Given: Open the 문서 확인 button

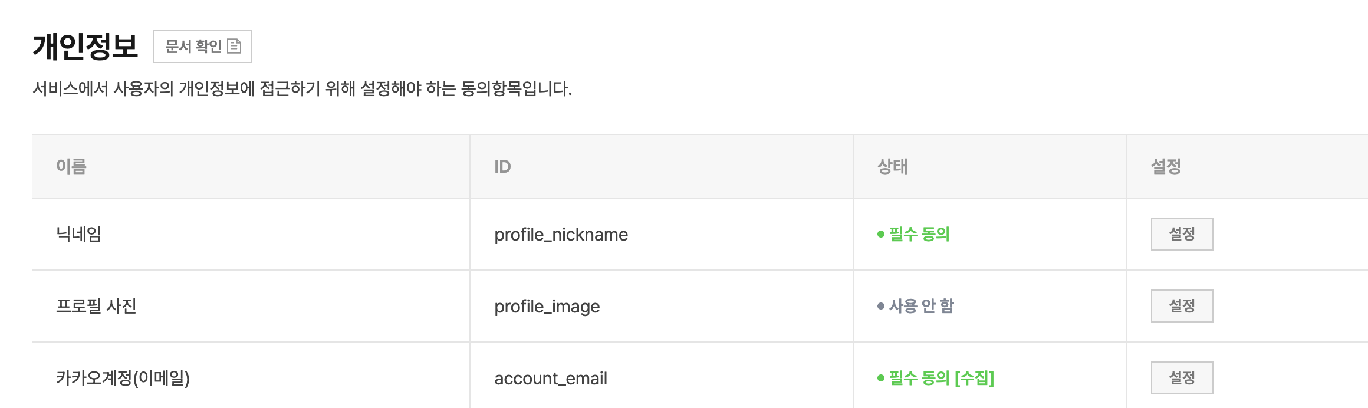Looking at the screenshot, I should point(202,47).
